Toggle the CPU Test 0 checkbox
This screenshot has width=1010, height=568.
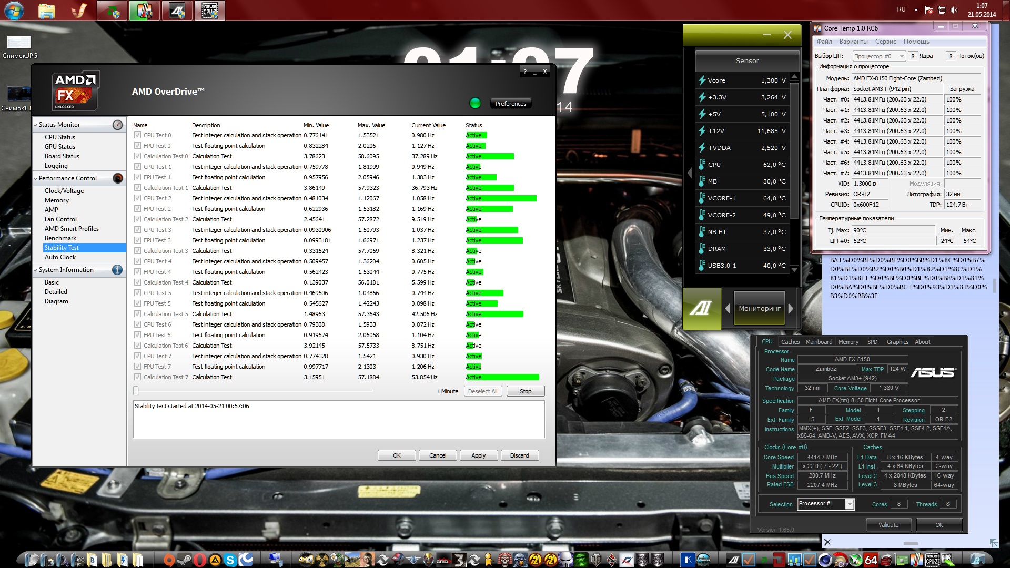pyautogui.click(x=137, y=135)
